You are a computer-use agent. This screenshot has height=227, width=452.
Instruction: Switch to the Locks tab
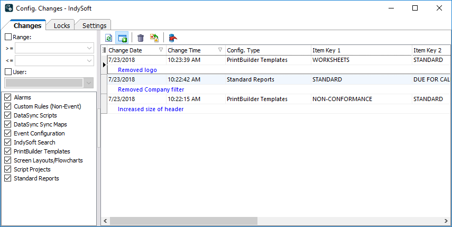[61, 25]
